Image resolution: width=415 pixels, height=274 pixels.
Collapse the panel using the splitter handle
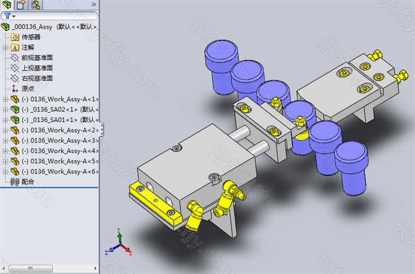coord(102,129)
